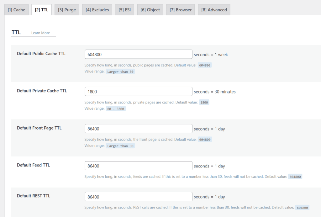The height and width of the screenshot is (217, 321).
Task: Focus the Default Feed TTL input
Action: [138, 166]
